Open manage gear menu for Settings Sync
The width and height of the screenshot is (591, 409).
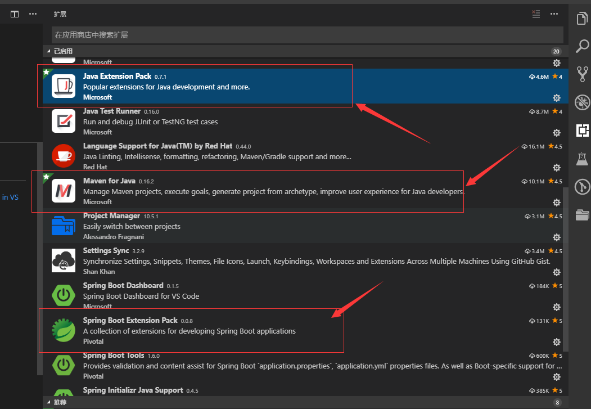(x=557, y=272)
